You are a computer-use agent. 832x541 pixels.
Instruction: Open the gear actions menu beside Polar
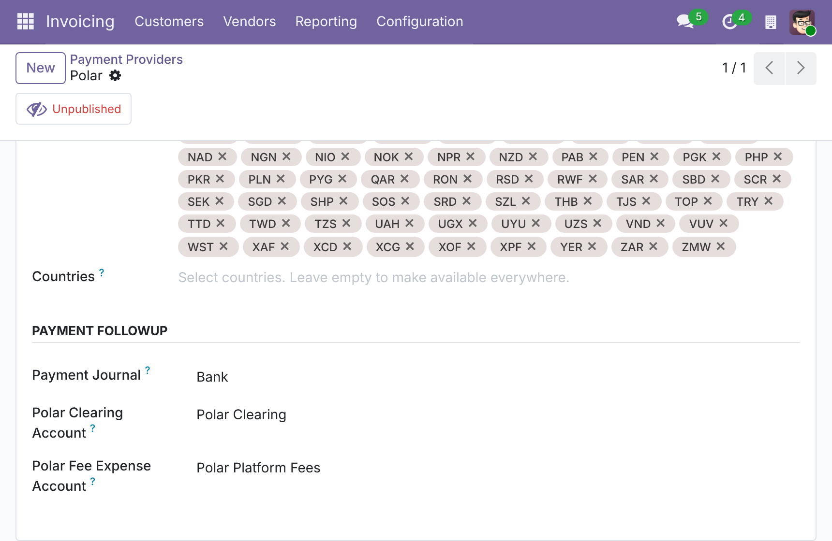[x=115, y=75]
